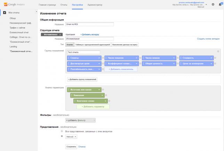The image size is (224, 151).
Task: Expand the Источник или канал dimension dropdown
Action: click(x=99, y=89)
